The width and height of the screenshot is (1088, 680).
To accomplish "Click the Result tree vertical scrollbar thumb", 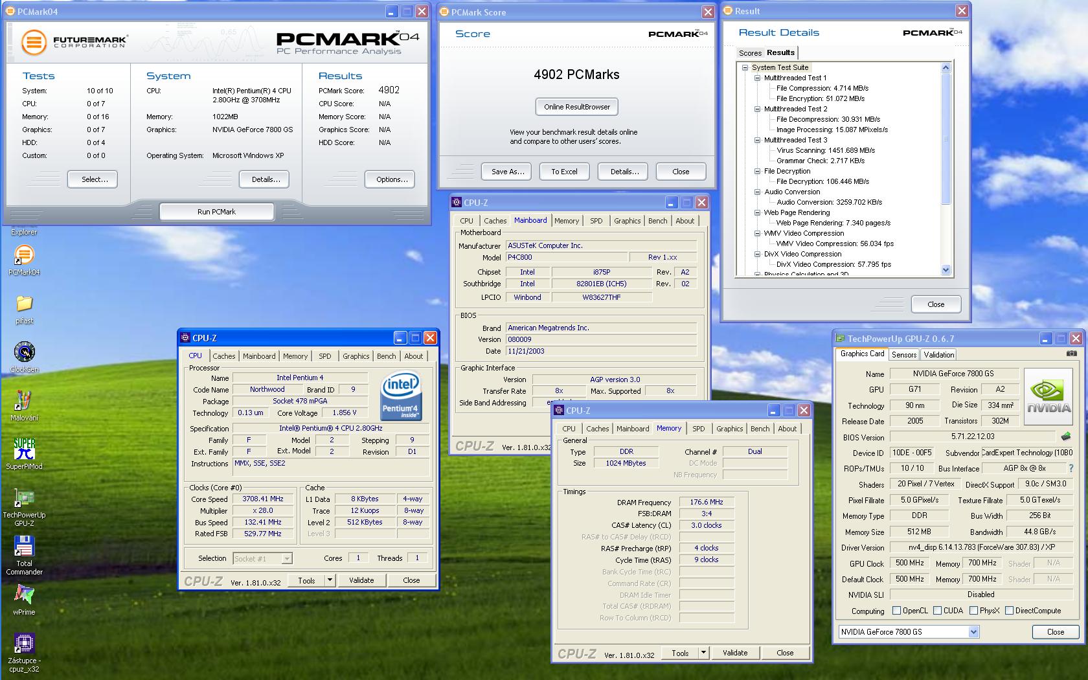I will (x=946, y=139).
